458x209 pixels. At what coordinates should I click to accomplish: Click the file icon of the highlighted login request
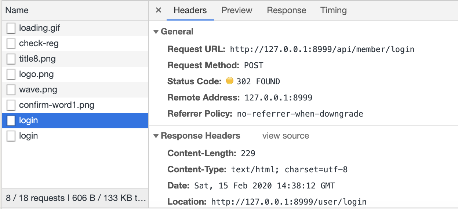pos(11,121)
